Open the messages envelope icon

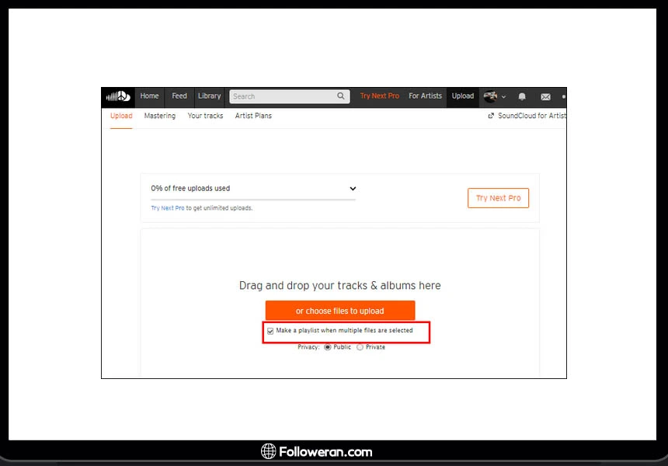pos(545,96)
